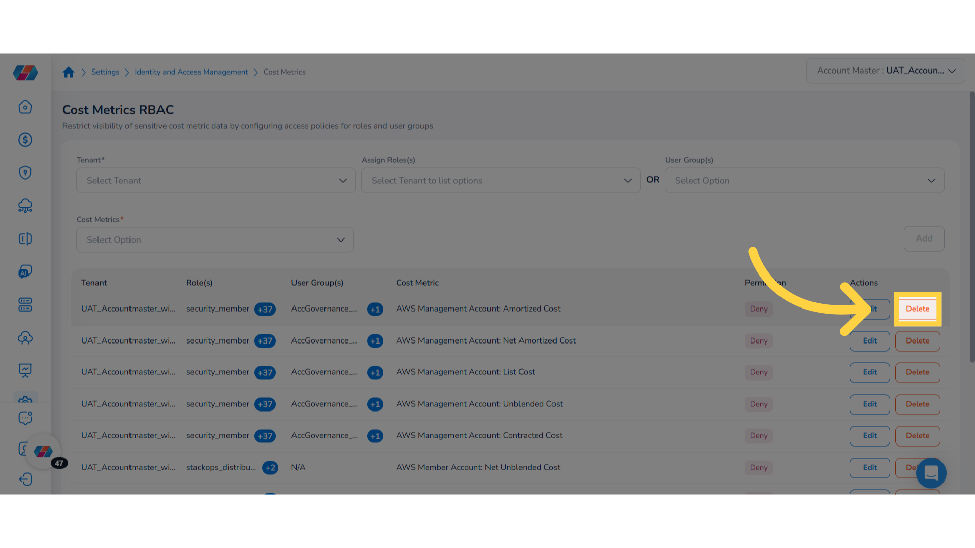Open the Cost Metrics Select Option dropdown

click(215, 240)
